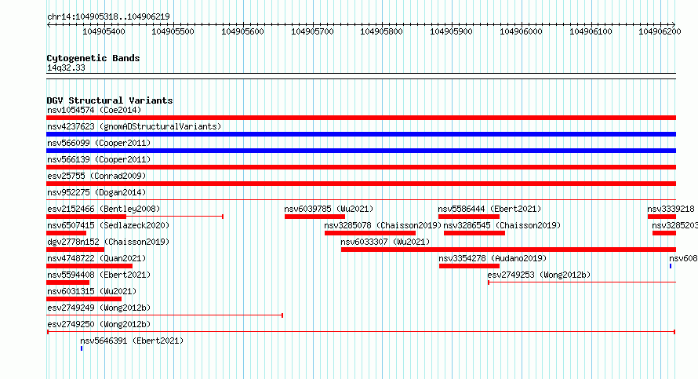Click the red bar under nsv3286545
The height and width of the screenshot is (379, 698).
(474, 233)
